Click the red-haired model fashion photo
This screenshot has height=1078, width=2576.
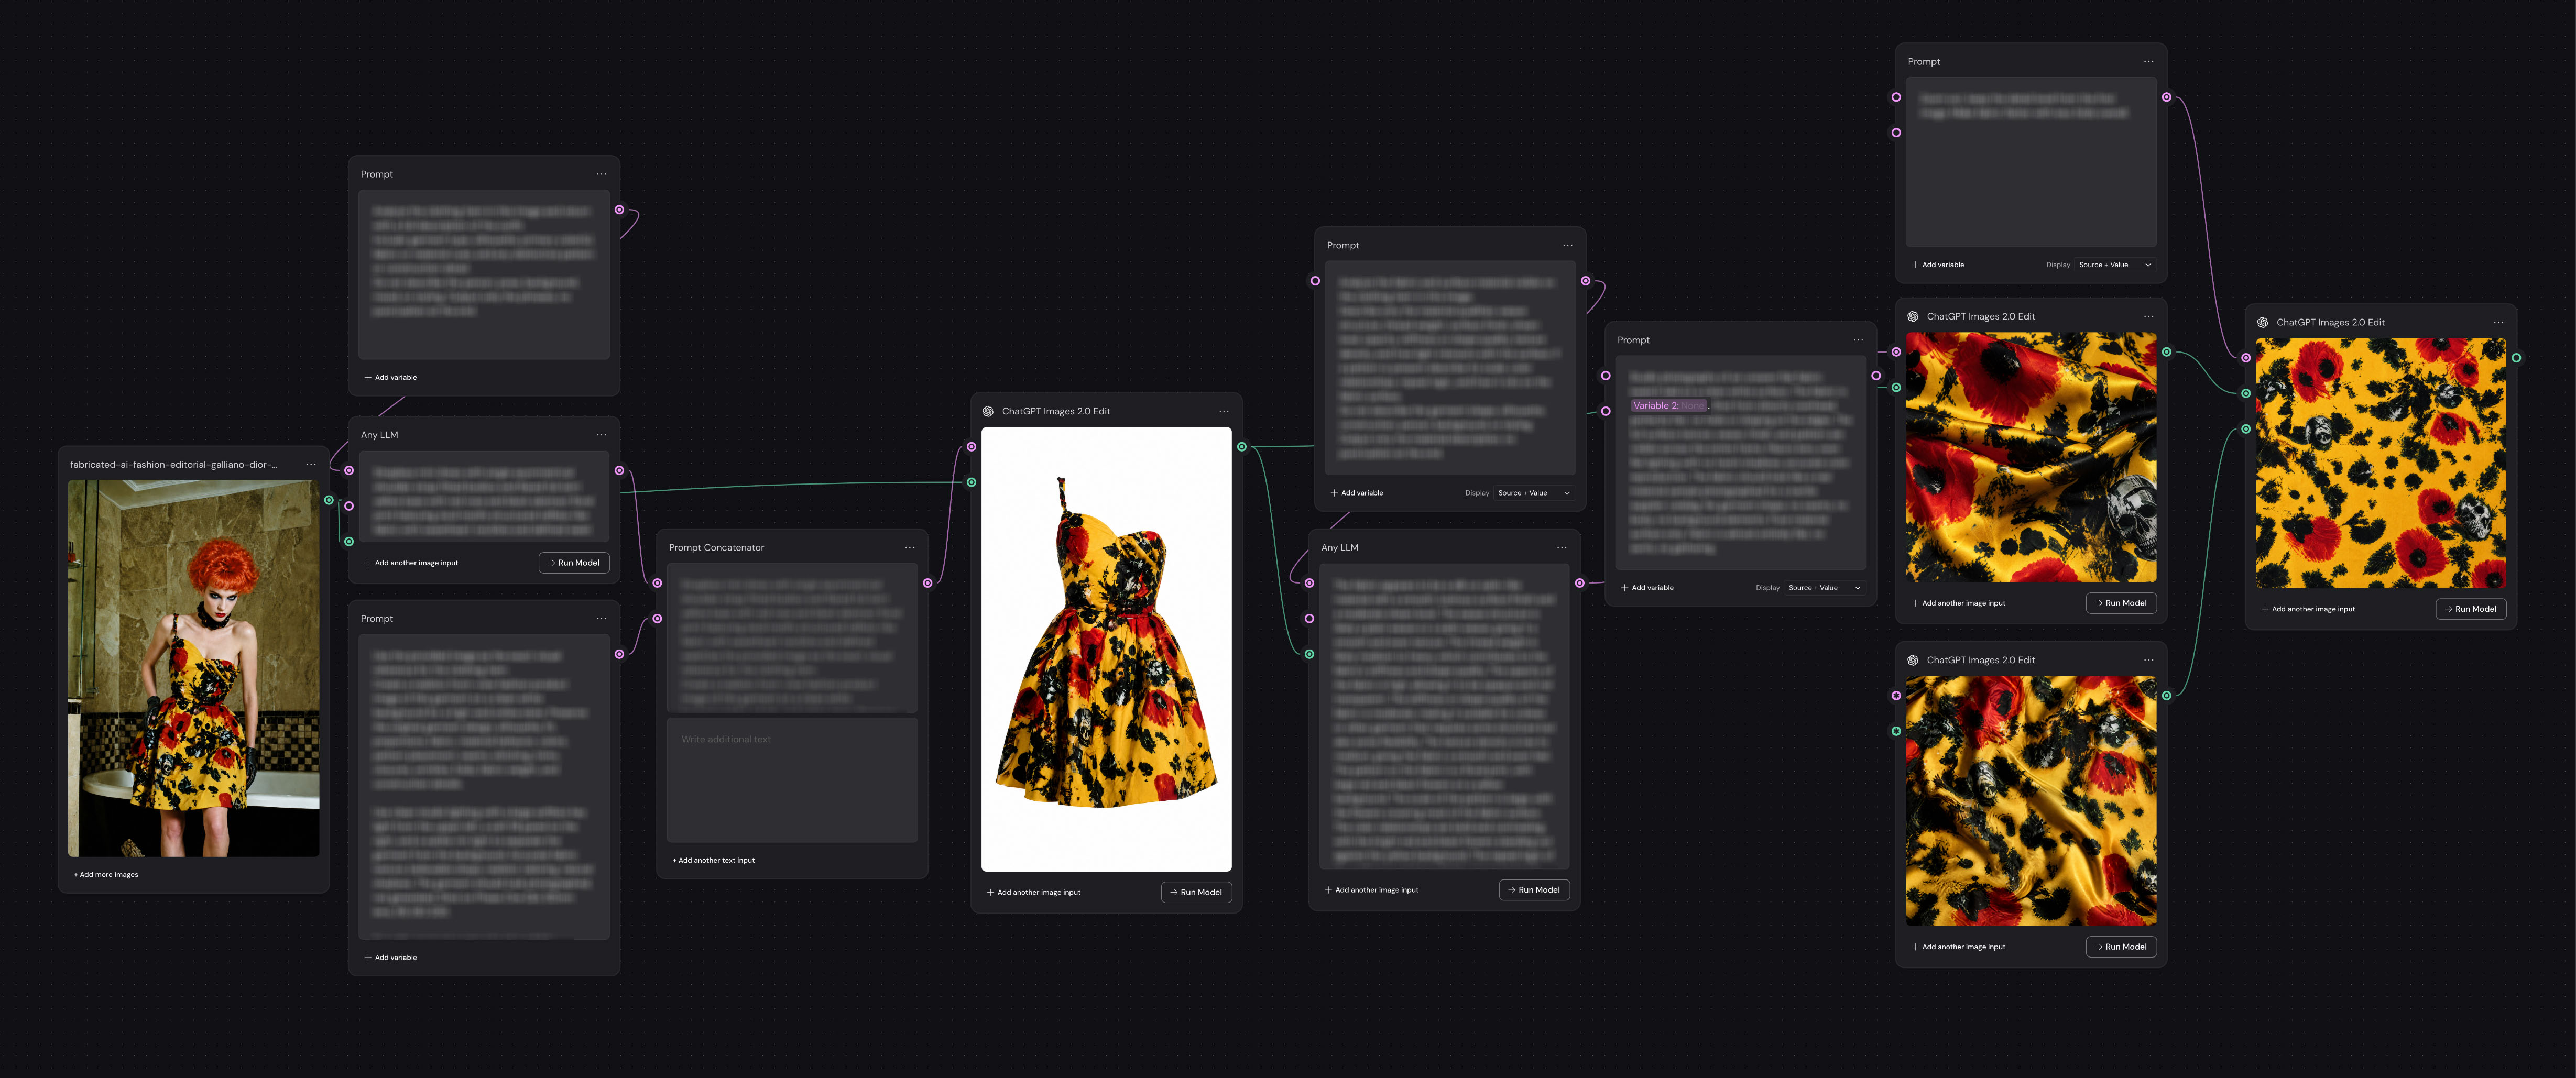click(x=194, y=668)
